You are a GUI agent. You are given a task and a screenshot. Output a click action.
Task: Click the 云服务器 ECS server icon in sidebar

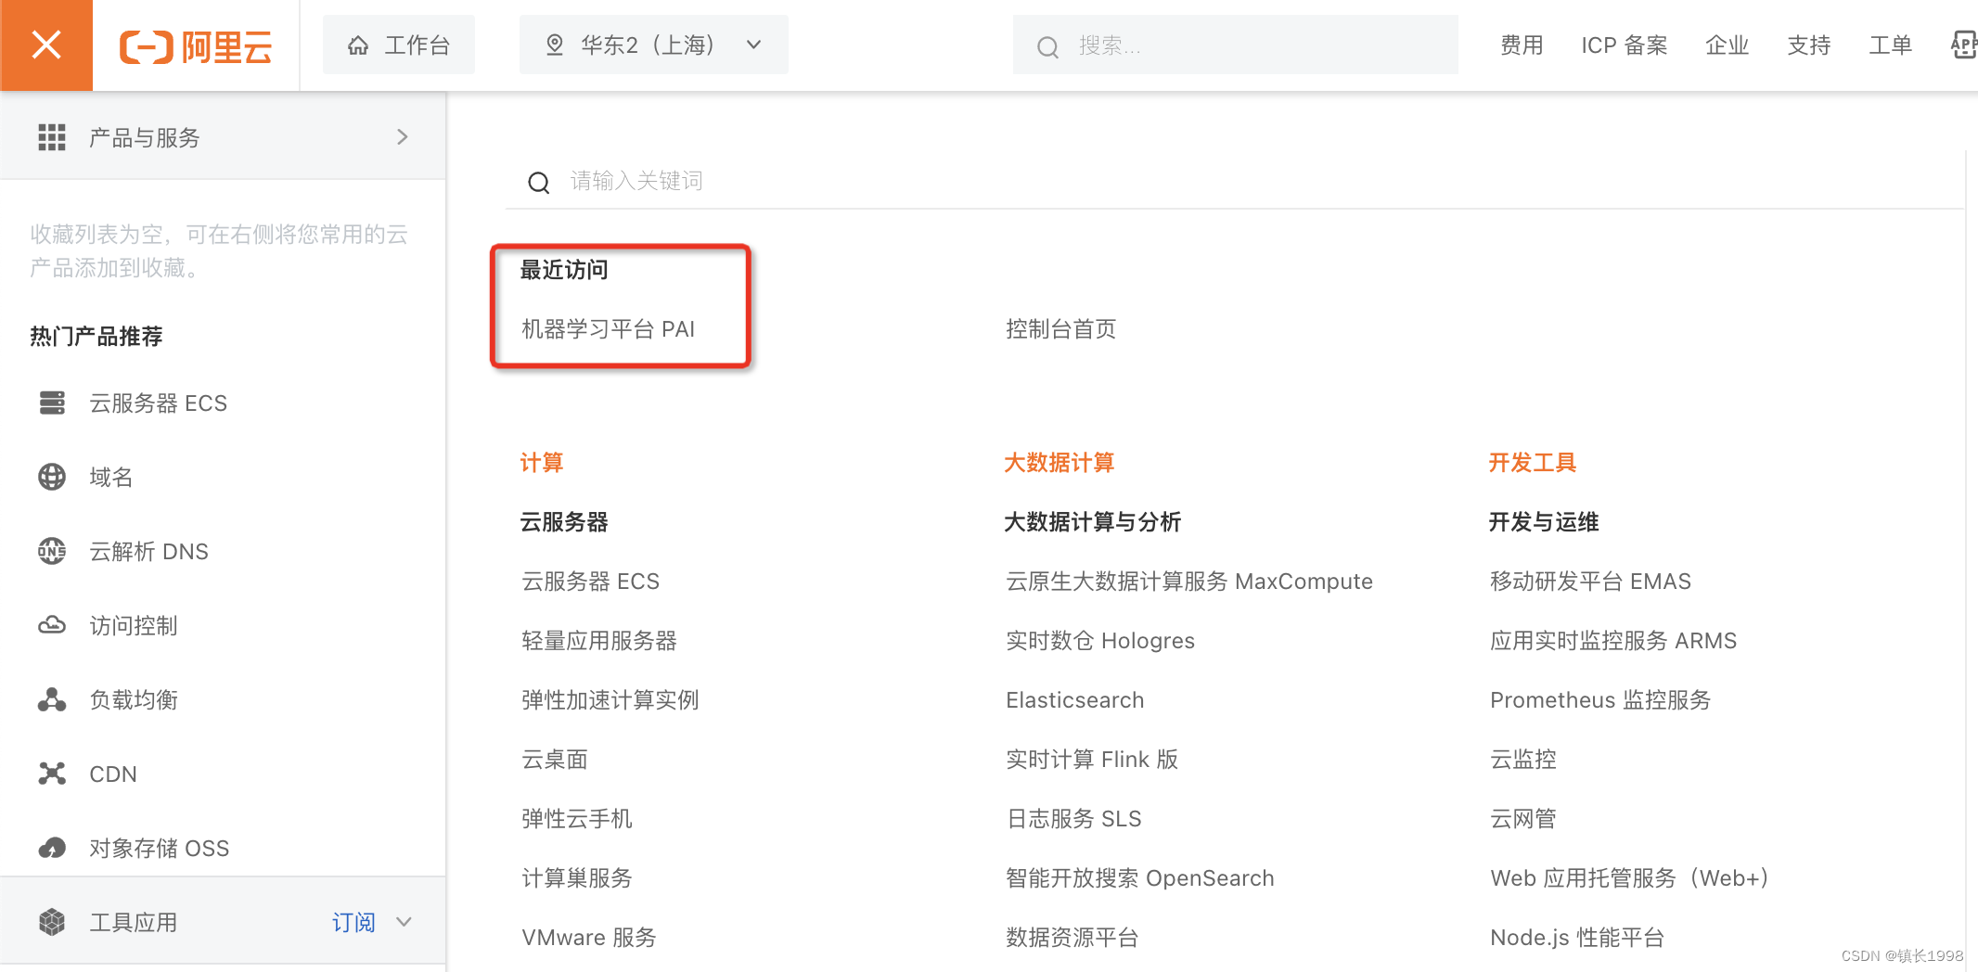click(x=52, y=403)
